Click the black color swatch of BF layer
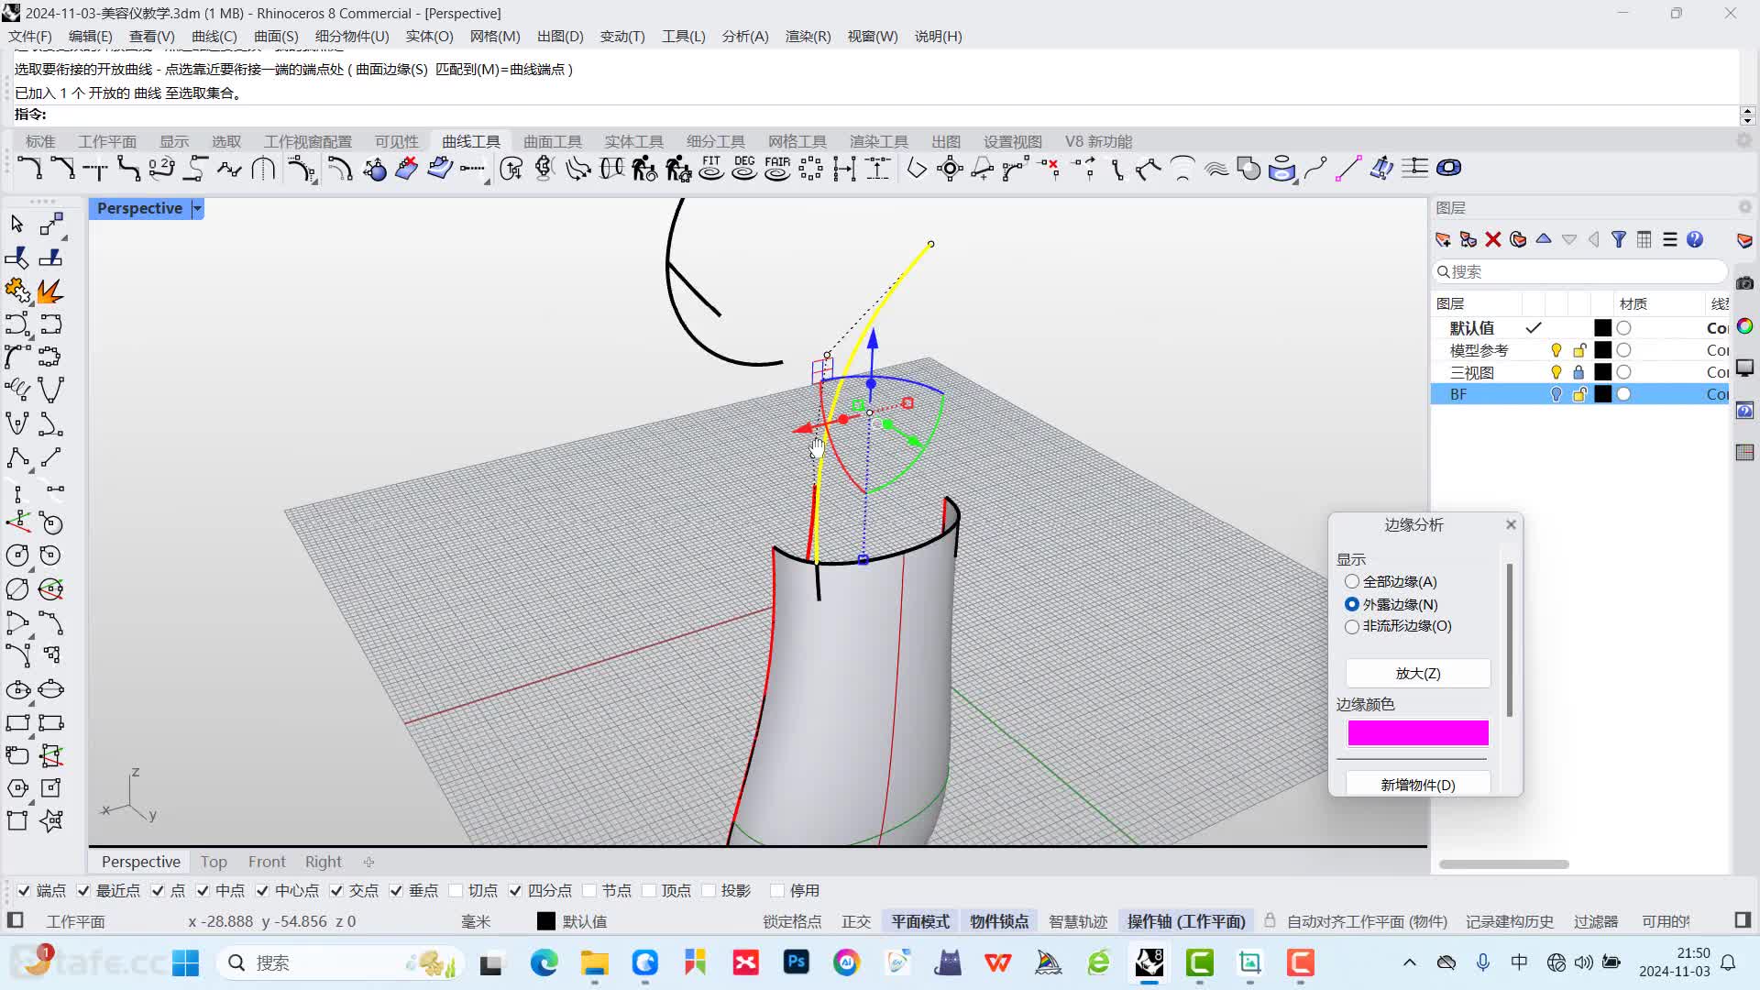 pyautogui.click(x=1602, y=394)
